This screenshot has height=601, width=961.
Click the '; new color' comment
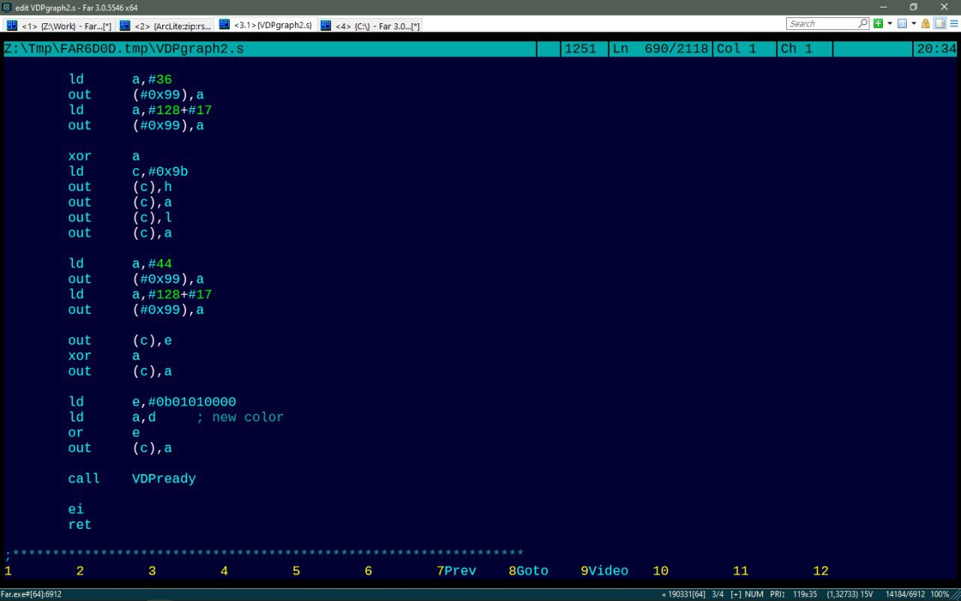240,417
